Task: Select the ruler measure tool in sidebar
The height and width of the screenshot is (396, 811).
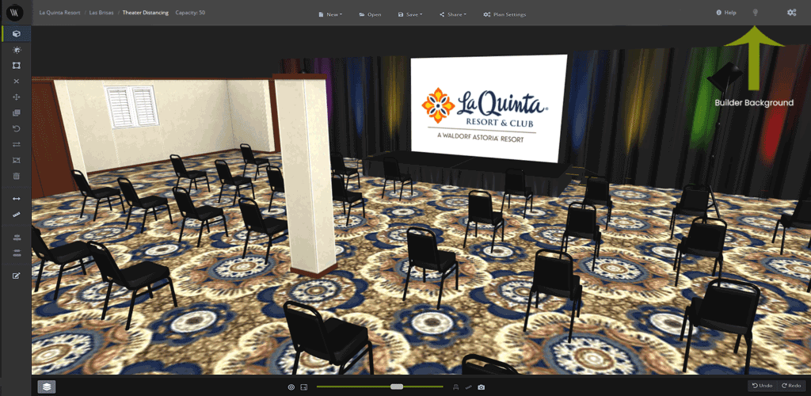Action: coord(17,214)
